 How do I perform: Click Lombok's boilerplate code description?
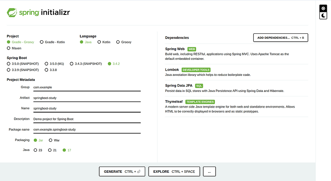click(208, 75)
